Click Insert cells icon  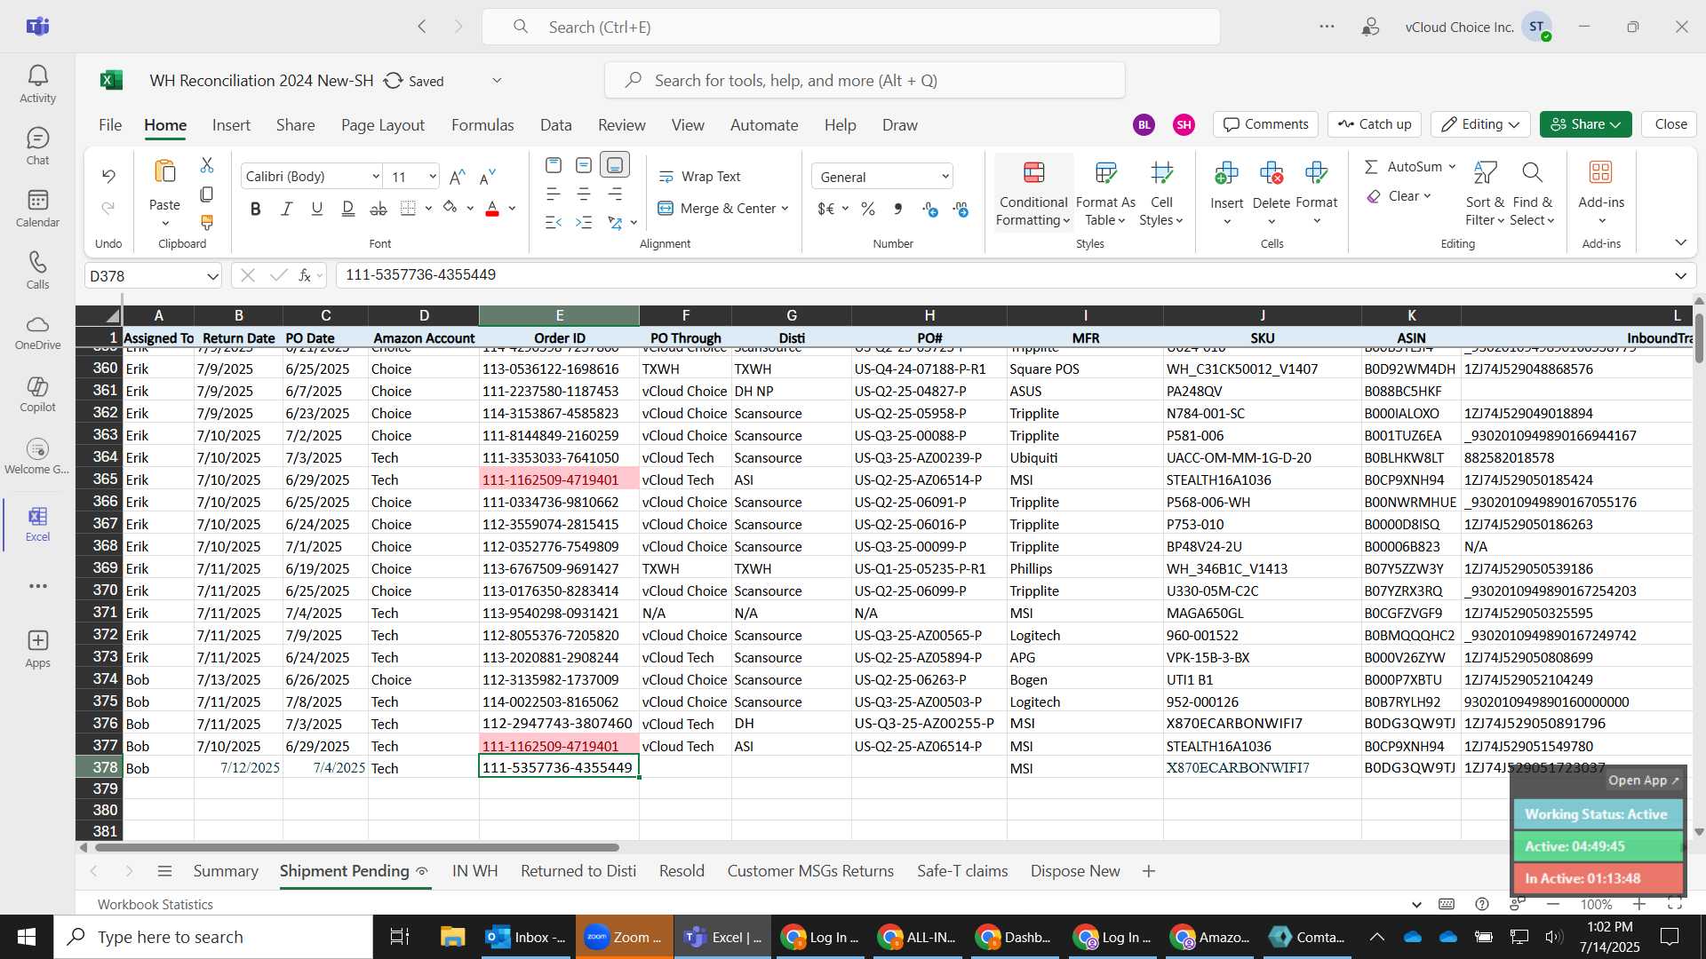pyautogui.click(x=1226, y=172)
